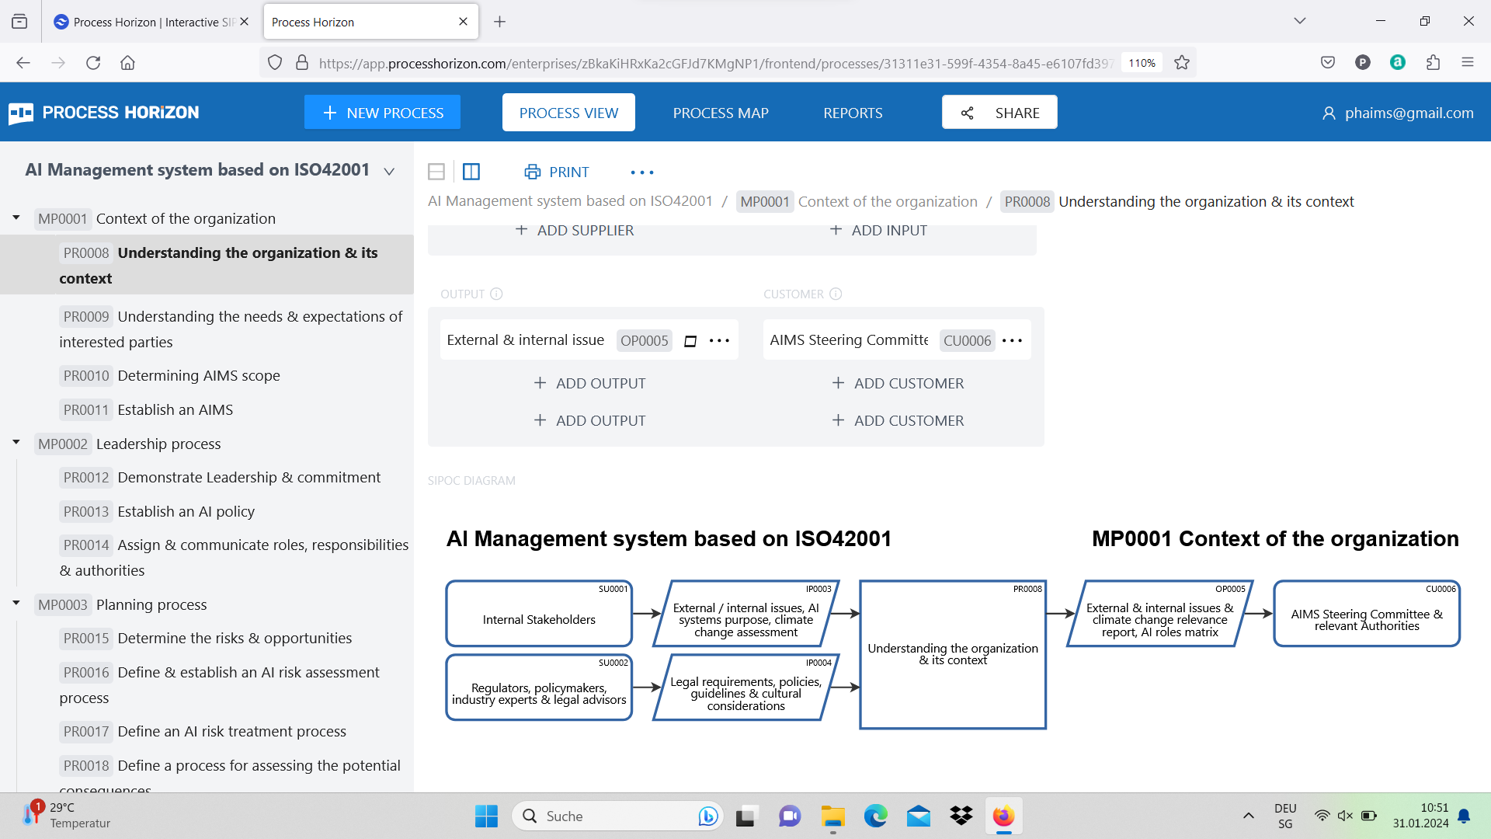1491x839 pixels.
Task: Open Microsoft Edge from taskbar
Action: pyautogui.click(x=875, y=816)
